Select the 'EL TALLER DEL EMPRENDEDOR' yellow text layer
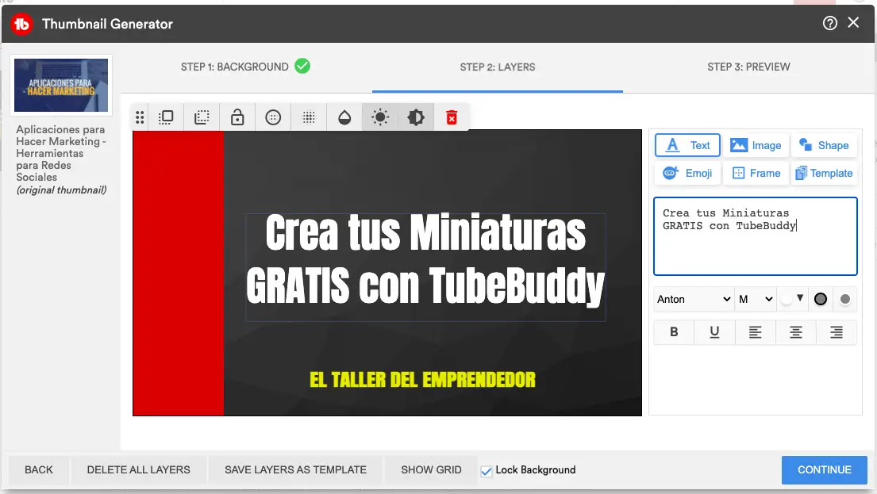Screen dimensions: 877x494 point(422,380)
